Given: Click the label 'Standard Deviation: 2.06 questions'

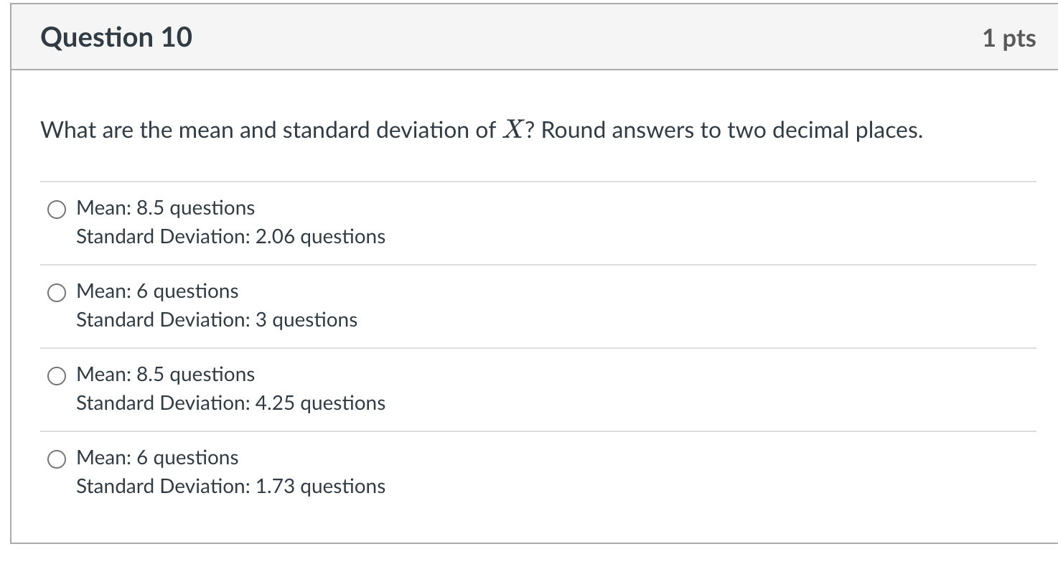Looking at the screenshot, I should (230, 237).
